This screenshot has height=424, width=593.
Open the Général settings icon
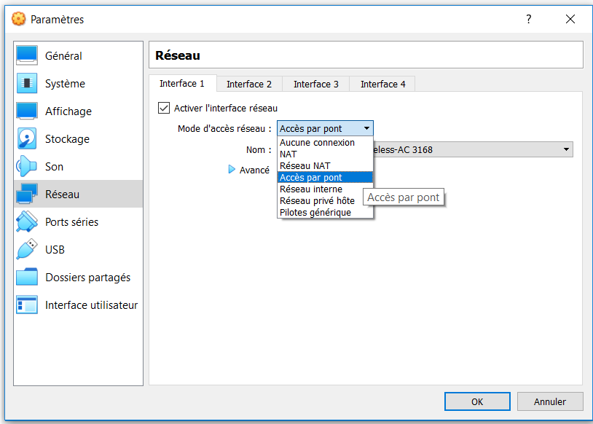pyautogui.click(x=27, y=56)
